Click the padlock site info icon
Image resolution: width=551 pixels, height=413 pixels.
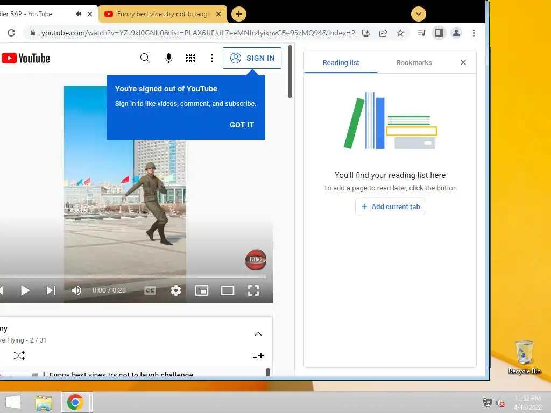point(33,33)
